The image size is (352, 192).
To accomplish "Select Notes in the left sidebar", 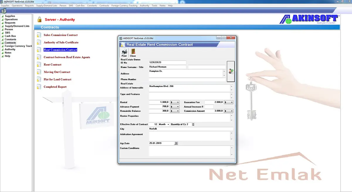I will [8, 53].
